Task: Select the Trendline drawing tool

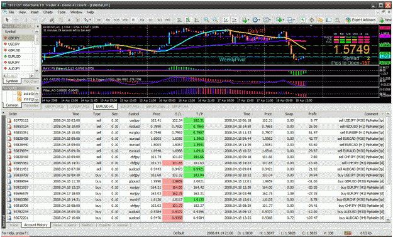Action: click(43, 20)
